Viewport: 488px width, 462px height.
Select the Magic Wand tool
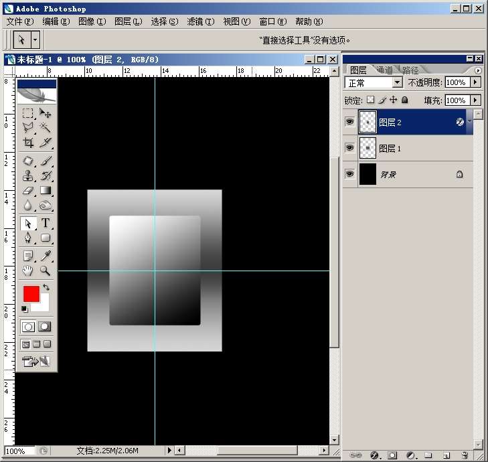click(46, 127)
